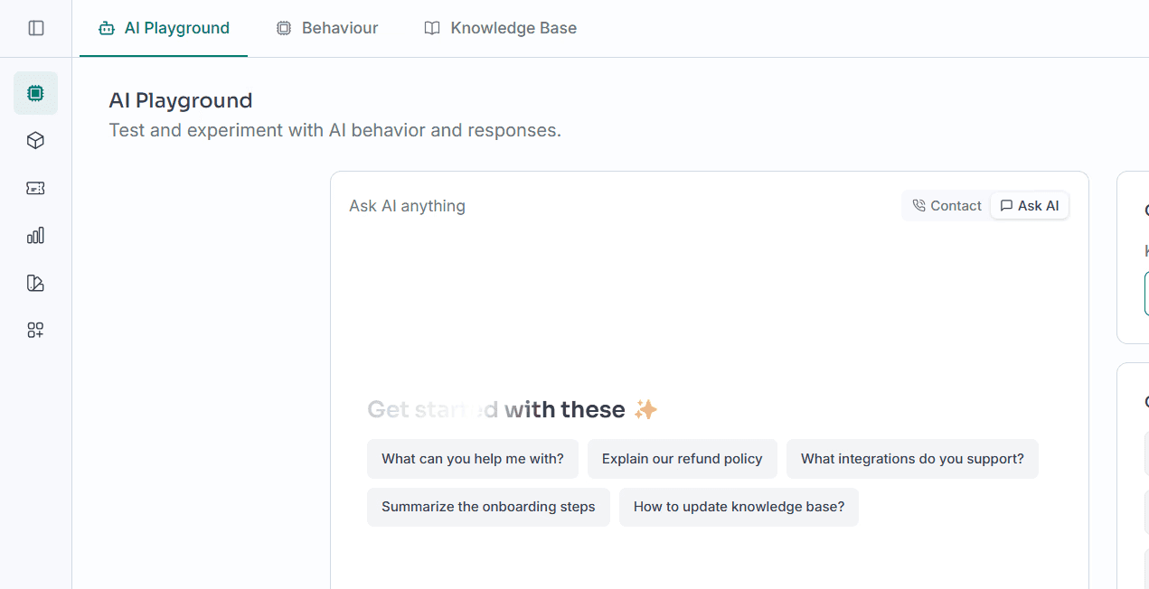Open the add apps grid icon

click(x=35, y=331)
